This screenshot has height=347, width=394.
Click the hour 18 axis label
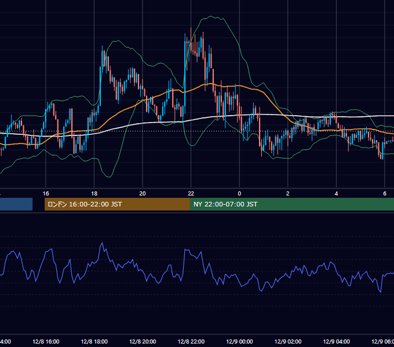coord(94,194)
